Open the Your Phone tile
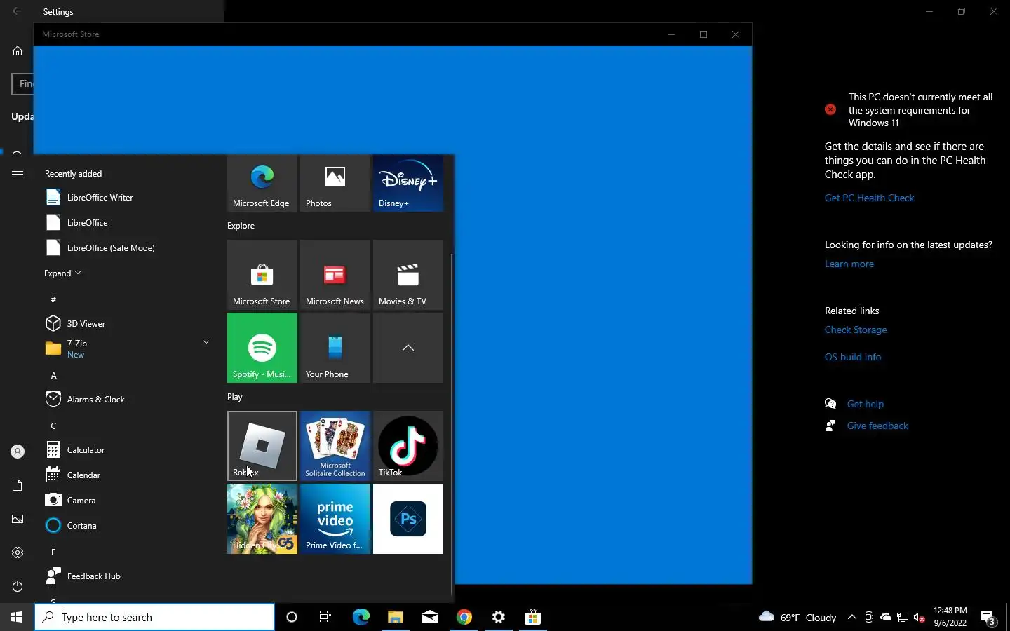This screenshot has height=631, width=1010. pos(335,348)
